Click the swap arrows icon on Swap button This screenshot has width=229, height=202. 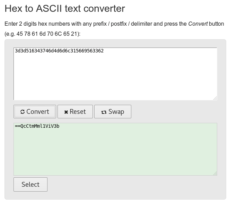tap(104, 112)
